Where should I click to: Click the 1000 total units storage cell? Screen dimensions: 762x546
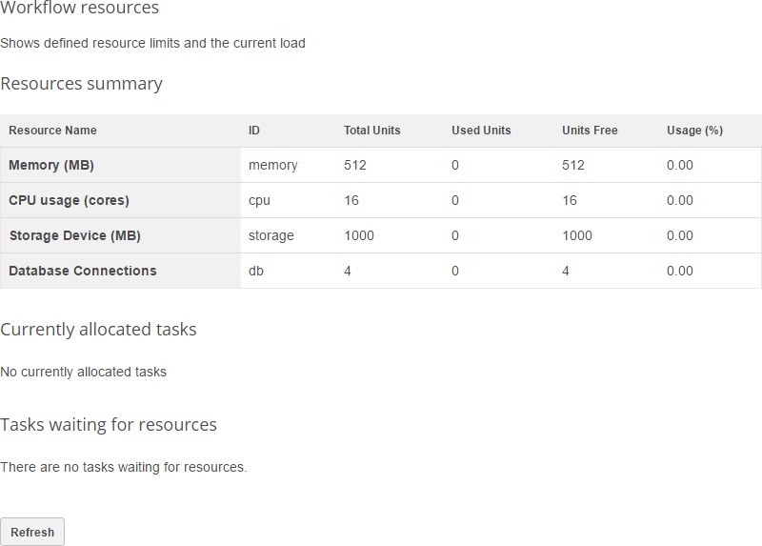point(359,235)
